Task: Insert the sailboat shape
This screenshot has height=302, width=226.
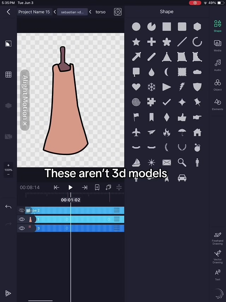Action: click(x=136, y=163)
